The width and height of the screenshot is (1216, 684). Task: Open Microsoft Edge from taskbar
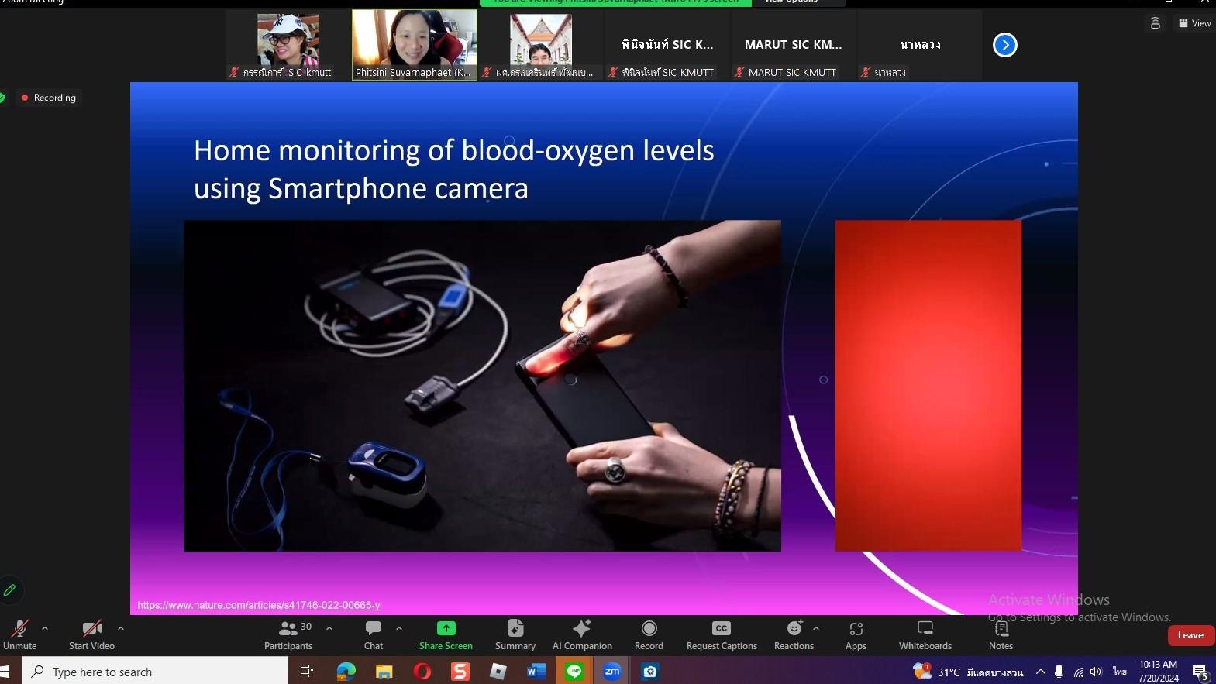click(x=346, y=672)
